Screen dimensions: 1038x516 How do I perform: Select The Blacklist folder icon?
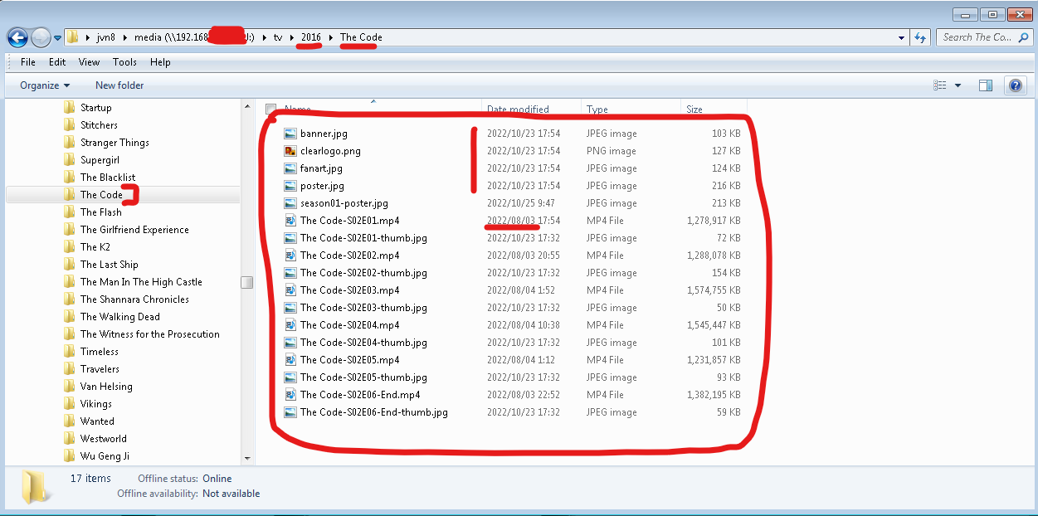(70, 178)
